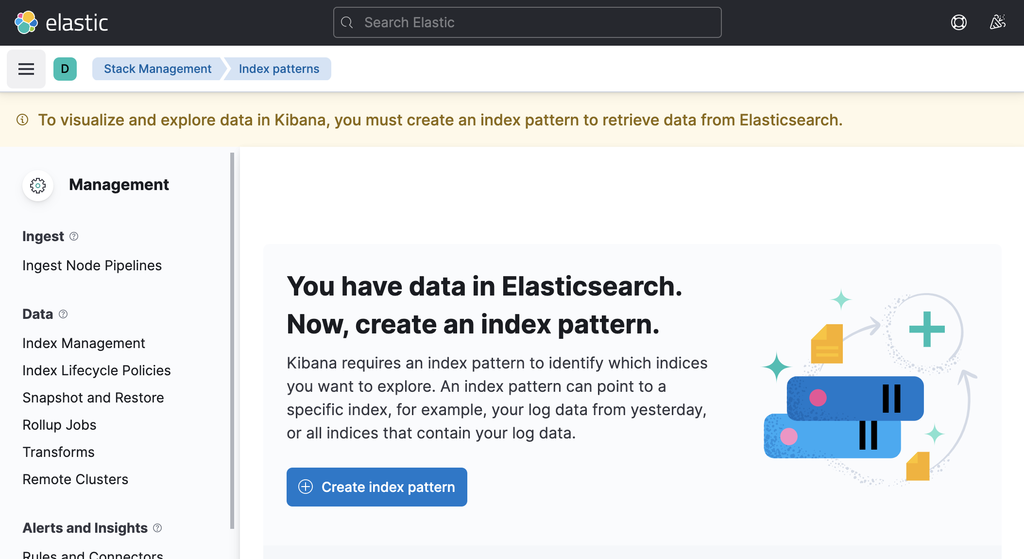Open Index Lifecycle Policies

tap(96, 370)
